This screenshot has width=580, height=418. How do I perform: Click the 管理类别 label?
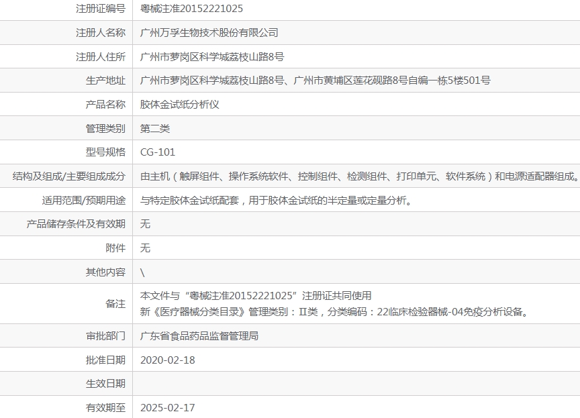point(105,128)
